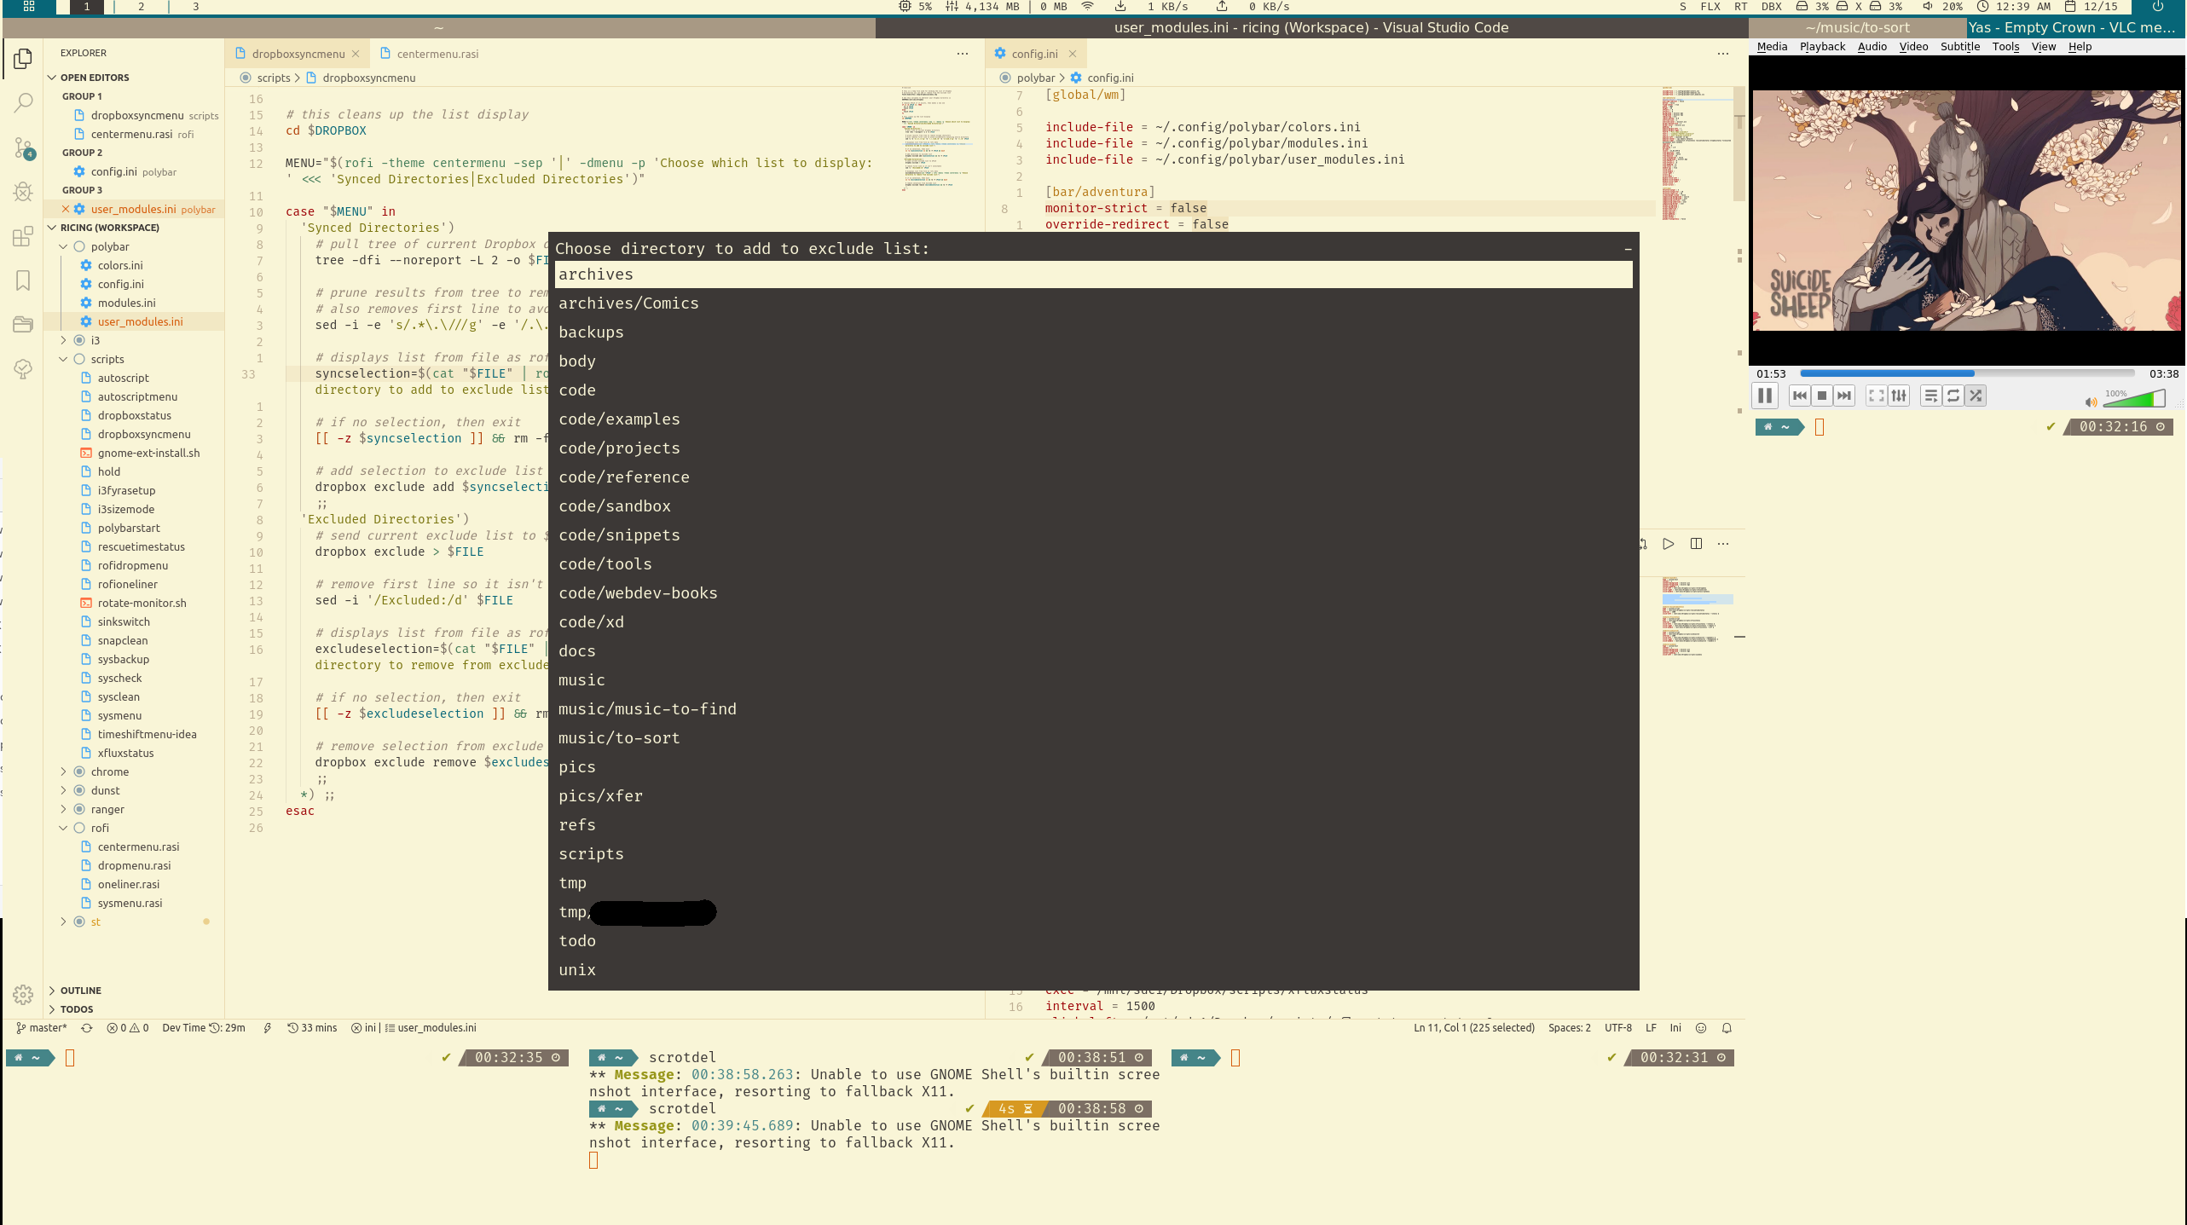This screenshot has height=1225, width=2187.
Task: Pause playback in VLC
Action: [x=1765, y=396]
